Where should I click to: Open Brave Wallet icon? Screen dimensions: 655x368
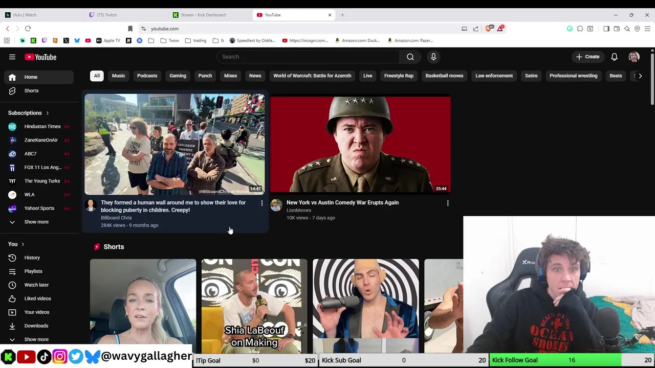[x=617, y=29]
